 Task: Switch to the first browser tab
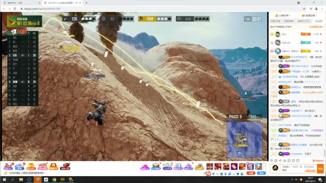click(x=21, y=3)
